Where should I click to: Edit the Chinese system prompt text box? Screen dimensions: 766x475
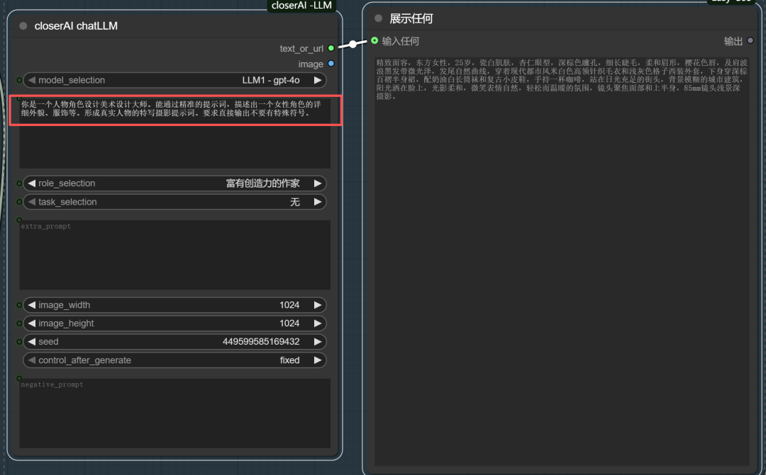click(x=175, y=132)
